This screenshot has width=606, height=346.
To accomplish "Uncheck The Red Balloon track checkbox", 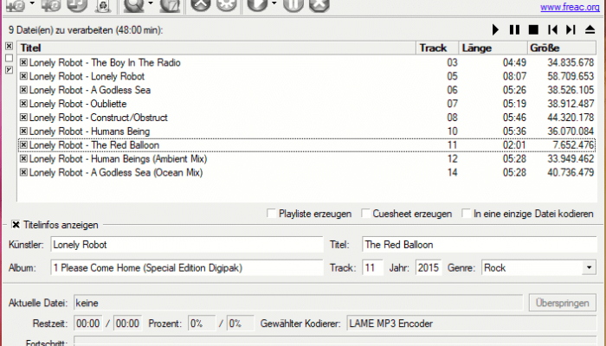I will [x=23, y=144].
